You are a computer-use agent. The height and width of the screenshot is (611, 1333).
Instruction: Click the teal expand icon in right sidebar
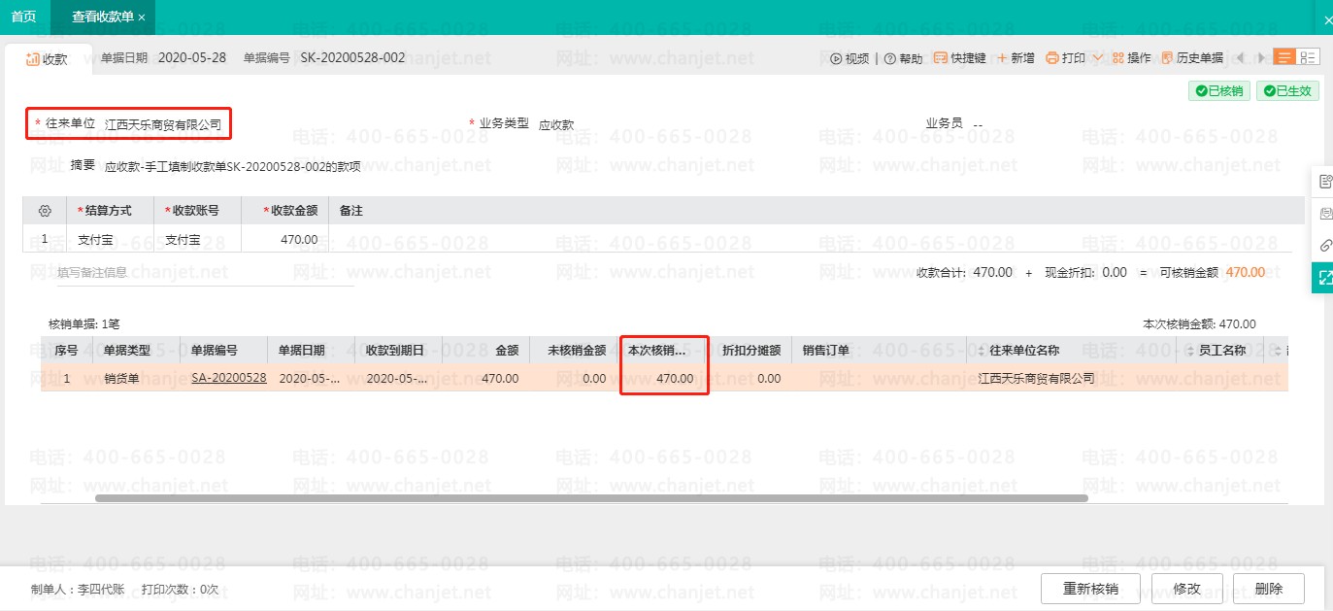click(x=1325, y=278)
